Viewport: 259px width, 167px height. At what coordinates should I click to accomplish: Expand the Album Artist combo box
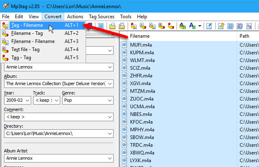click(109, 159)
